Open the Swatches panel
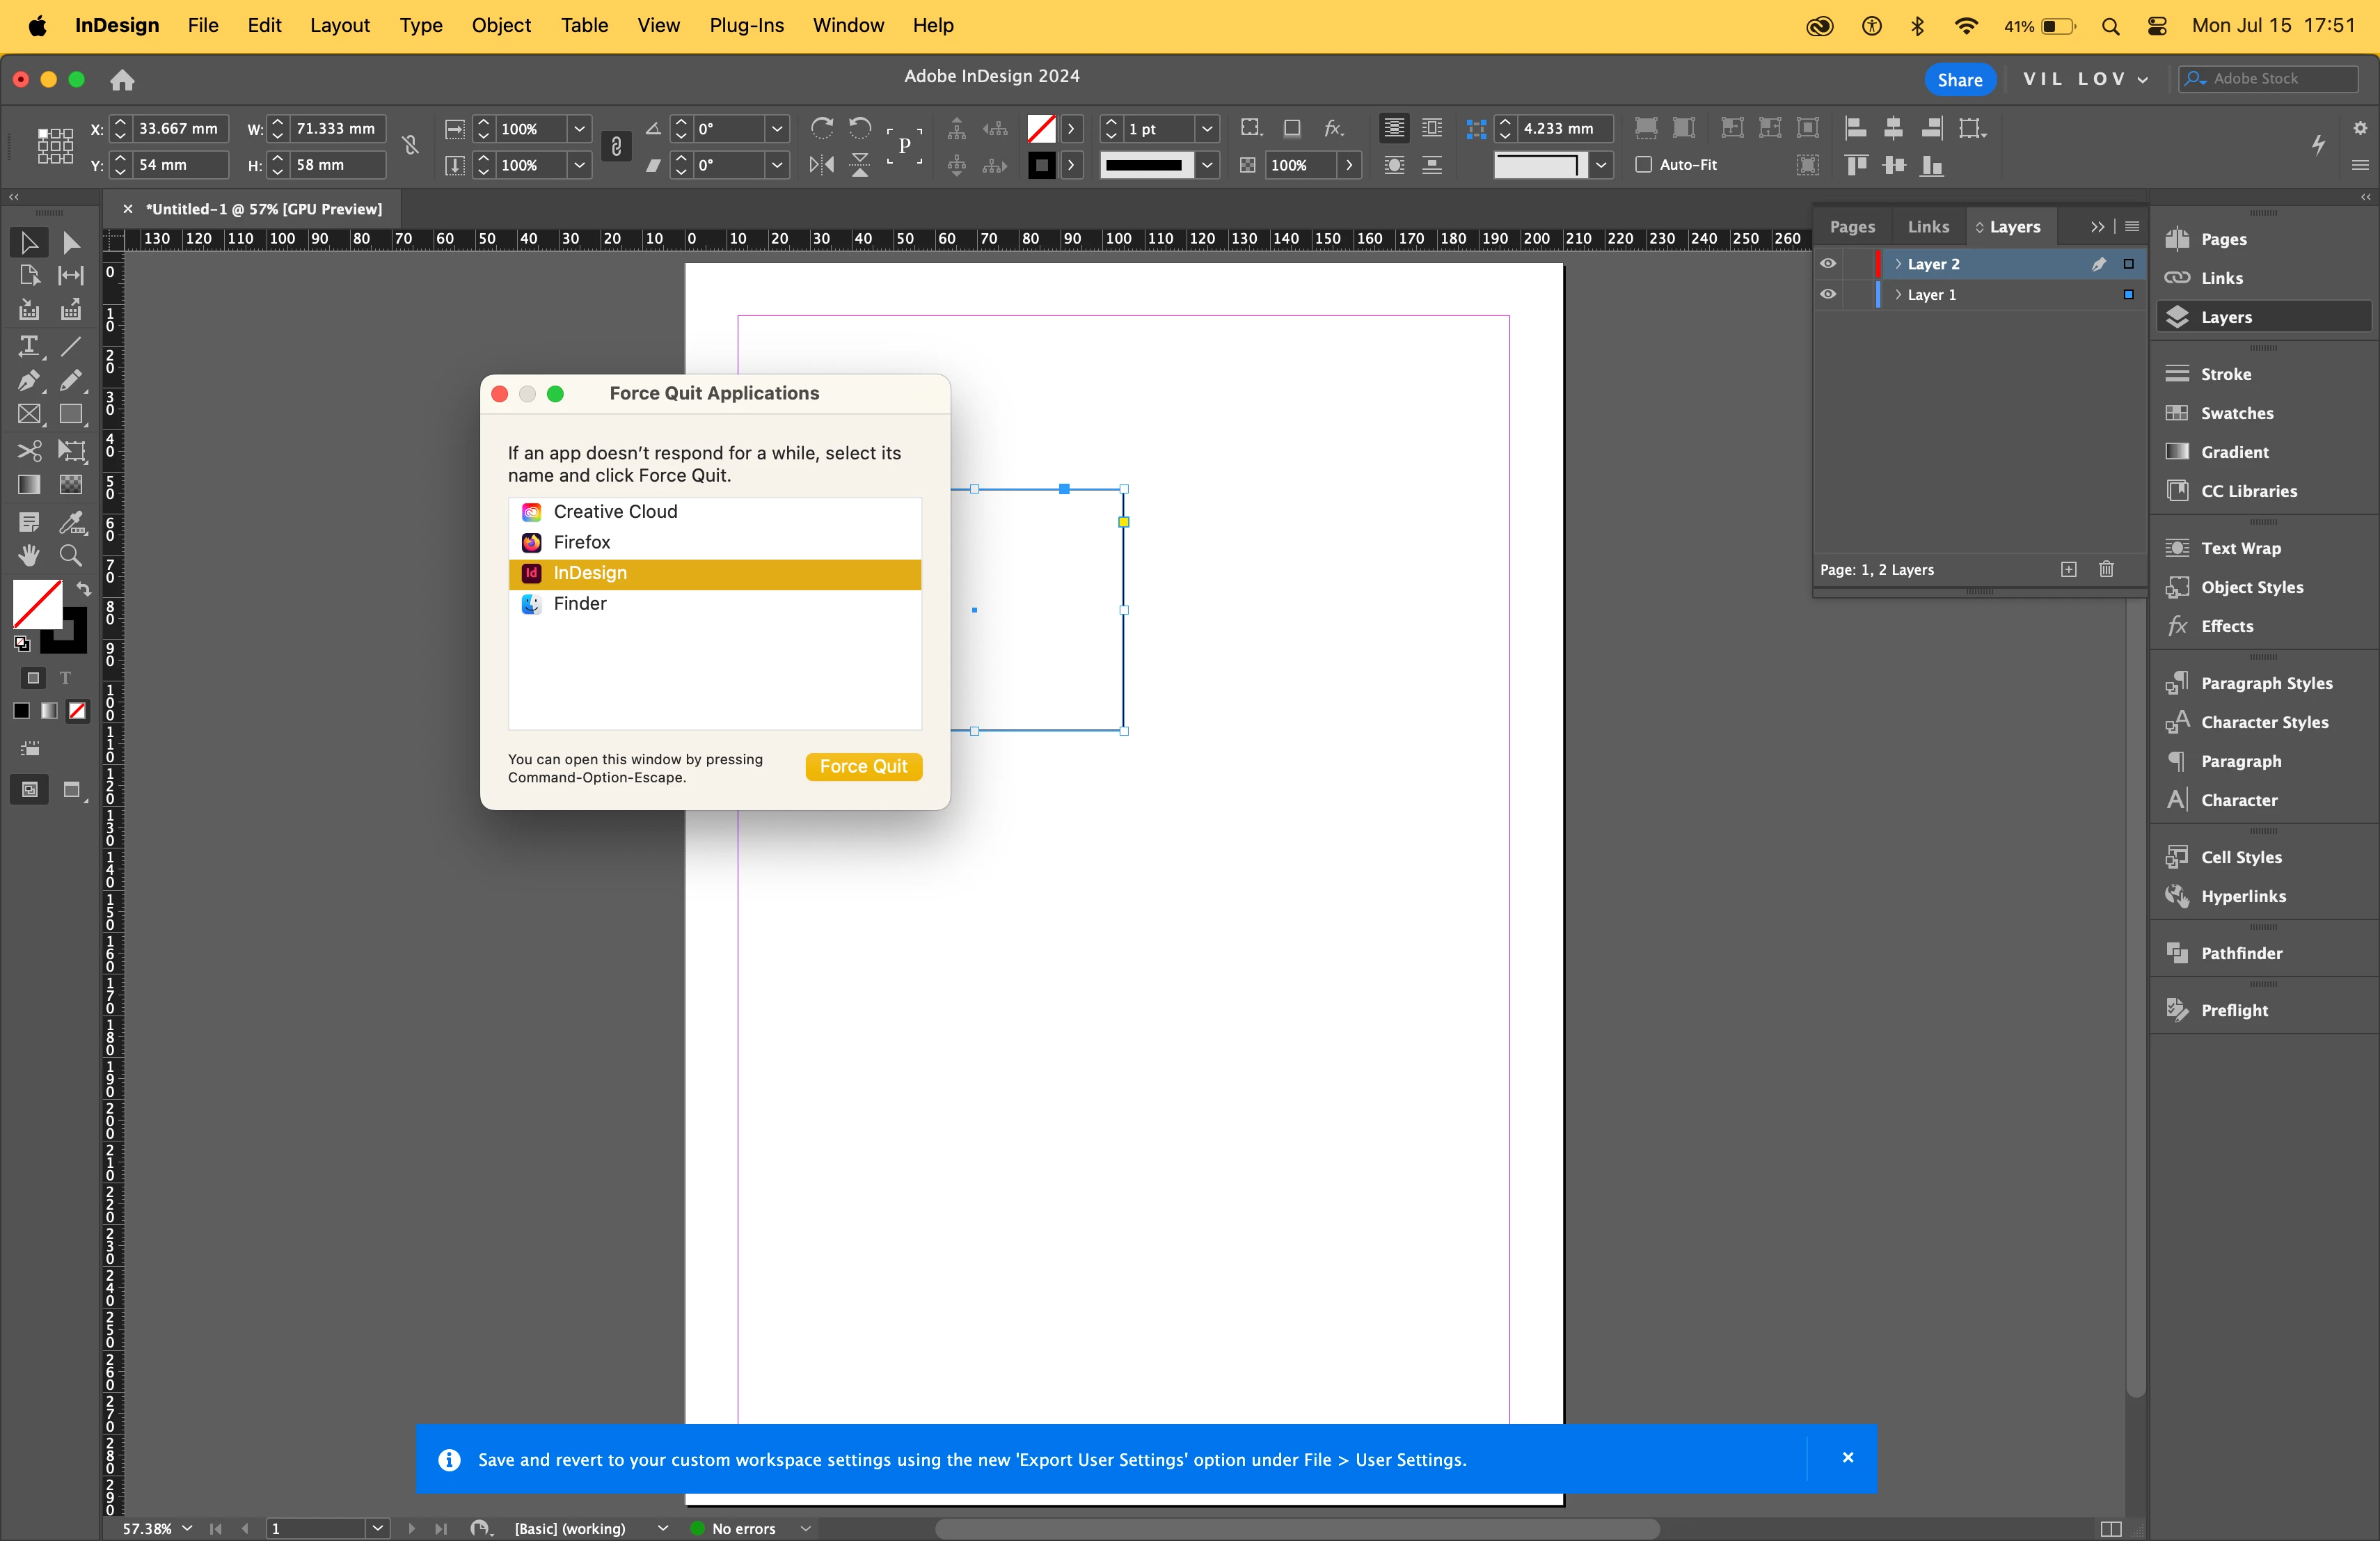2380x1541 pixels. (2236, 413)
